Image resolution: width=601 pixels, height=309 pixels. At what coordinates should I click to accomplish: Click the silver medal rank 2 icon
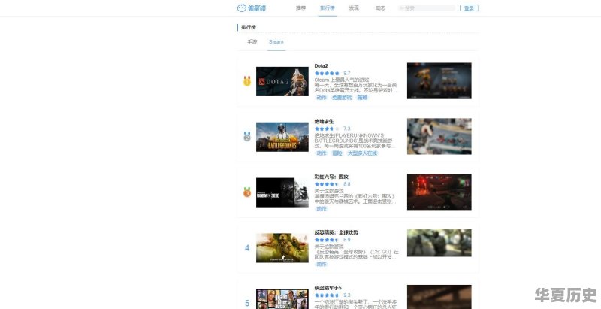coord(247,137)
